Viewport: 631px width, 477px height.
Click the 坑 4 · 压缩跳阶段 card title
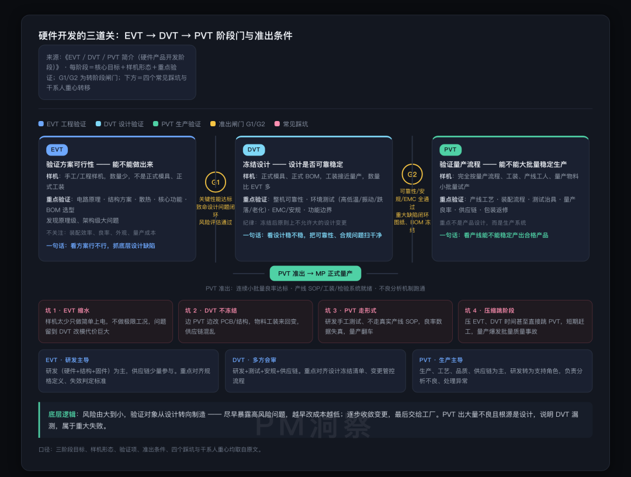tap(490, 310)
